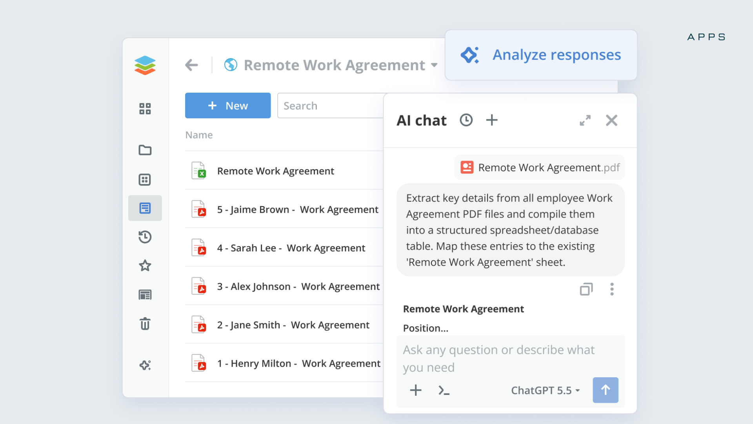Open 3 - Alex Johnson Work Agreement

(284, 286)
